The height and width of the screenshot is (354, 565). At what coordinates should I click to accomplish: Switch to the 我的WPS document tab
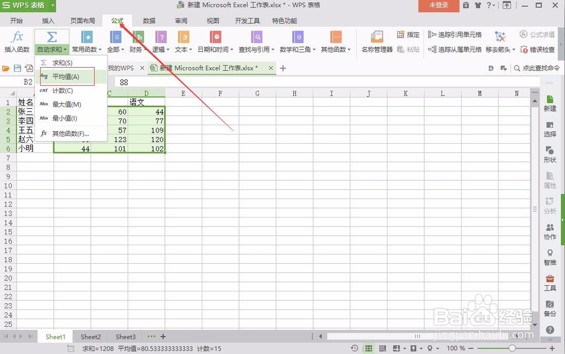(121, 68)
